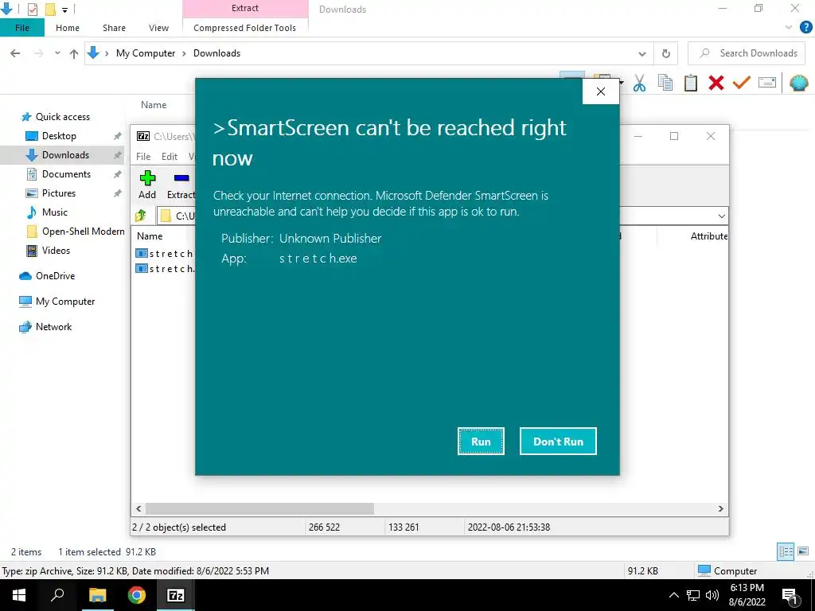
Task: Choose Don't Run in SmartScreen dialog
Action: pos(558,441)
